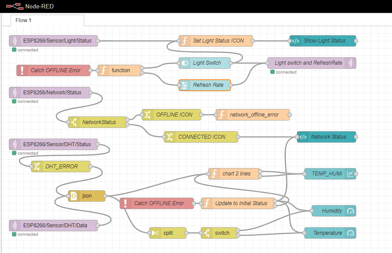
Task: Select the Humidity gauge label
Action: 332,211
